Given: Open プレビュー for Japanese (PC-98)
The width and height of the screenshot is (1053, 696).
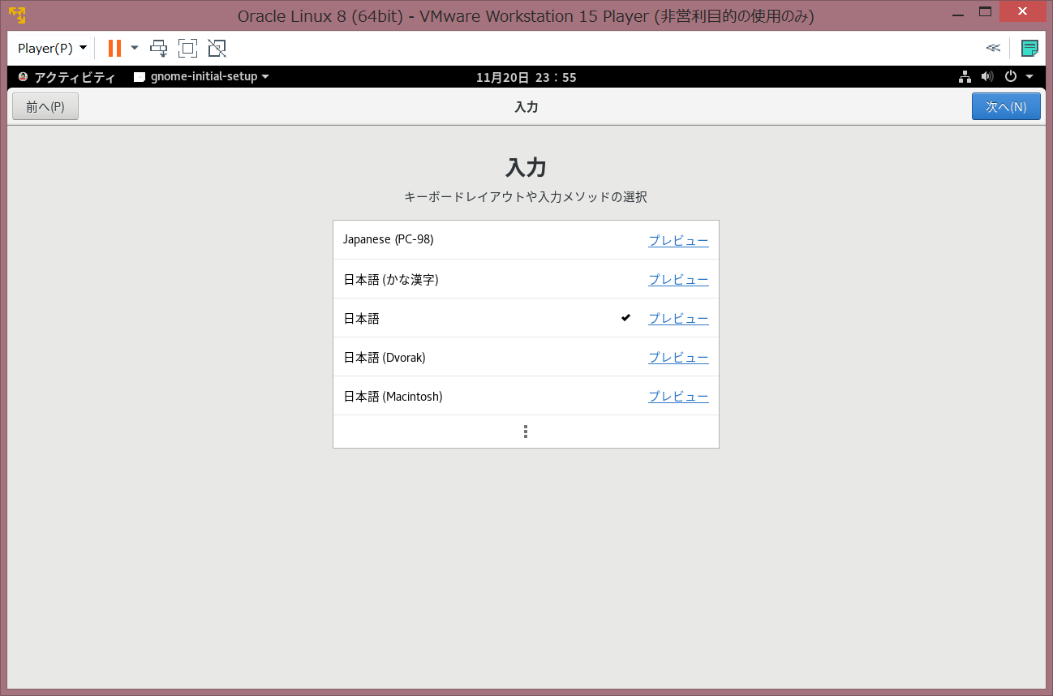Looking at the screenshot, I should pyautogui.click(x=678, y=240).
